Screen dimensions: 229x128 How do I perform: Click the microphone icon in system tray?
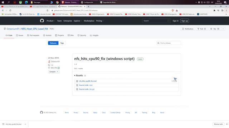[x=199, y=2]
